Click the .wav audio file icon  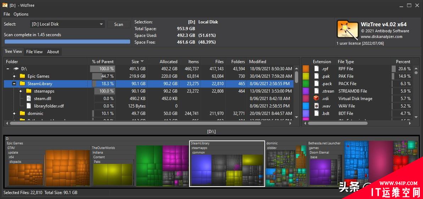tap(317, 106)
